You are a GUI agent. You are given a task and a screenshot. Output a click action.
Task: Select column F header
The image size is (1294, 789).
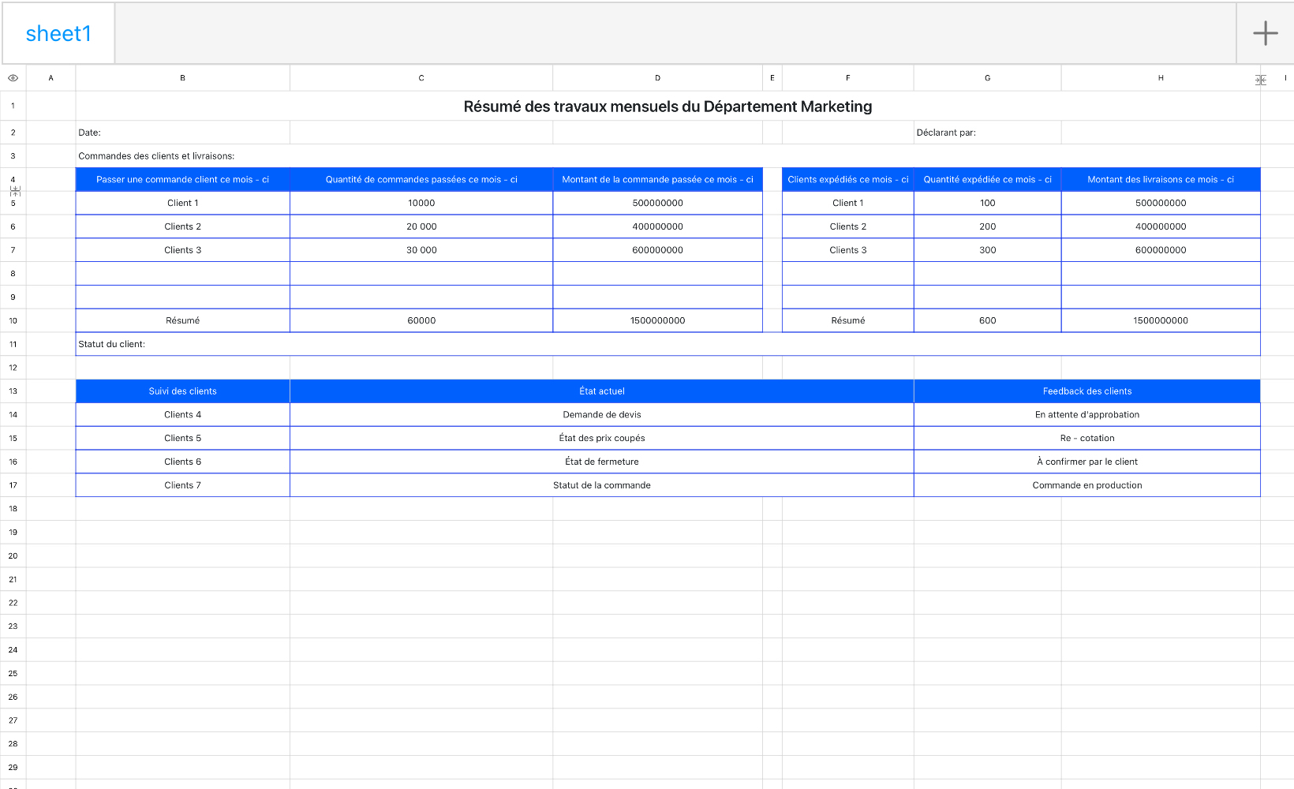tap(848, 78)
